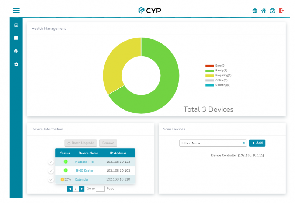Sort by Device Name column header
Image resolution: width=295 pixels, height=203 pixels.
pyautogui.click(x=88, y=153)
